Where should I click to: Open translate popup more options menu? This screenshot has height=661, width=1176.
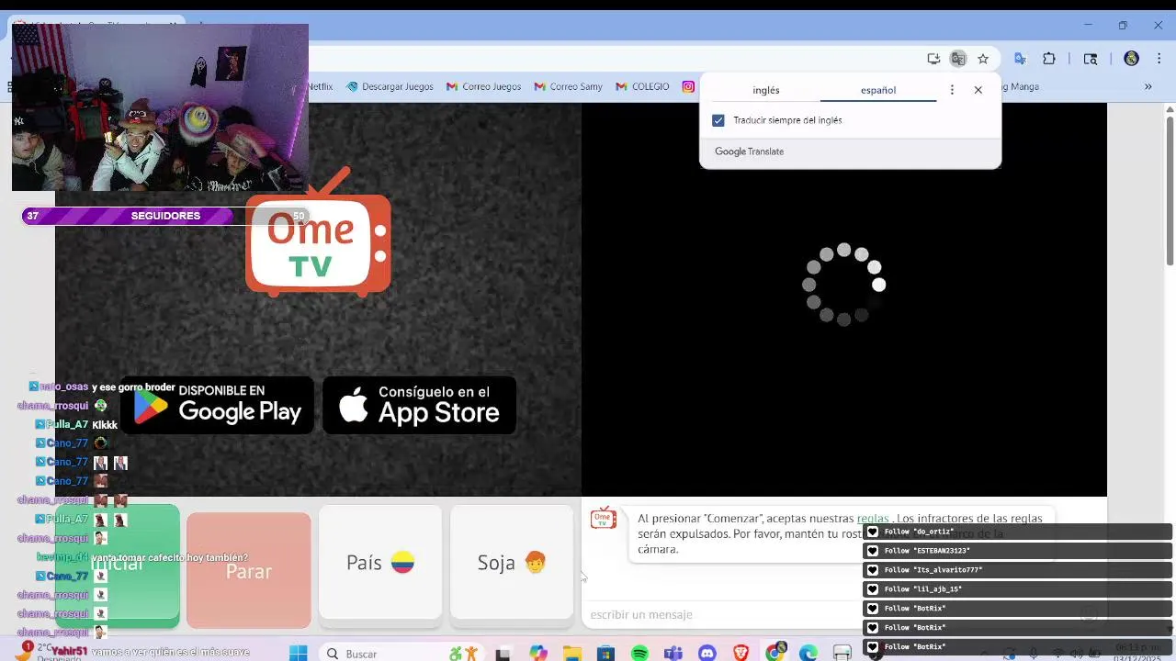pos(952,90)
